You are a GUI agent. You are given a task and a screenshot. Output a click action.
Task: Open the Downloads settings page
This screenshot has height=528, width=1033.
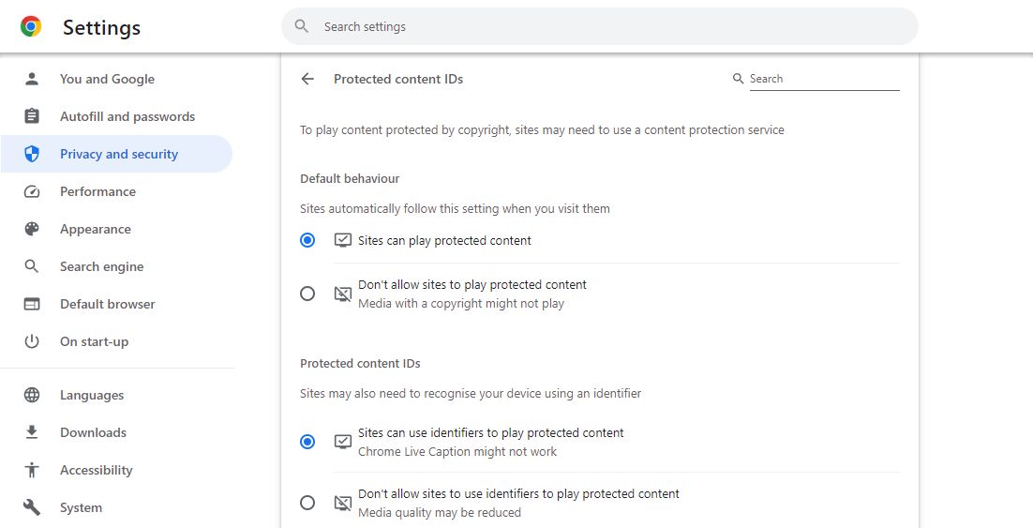93,432
